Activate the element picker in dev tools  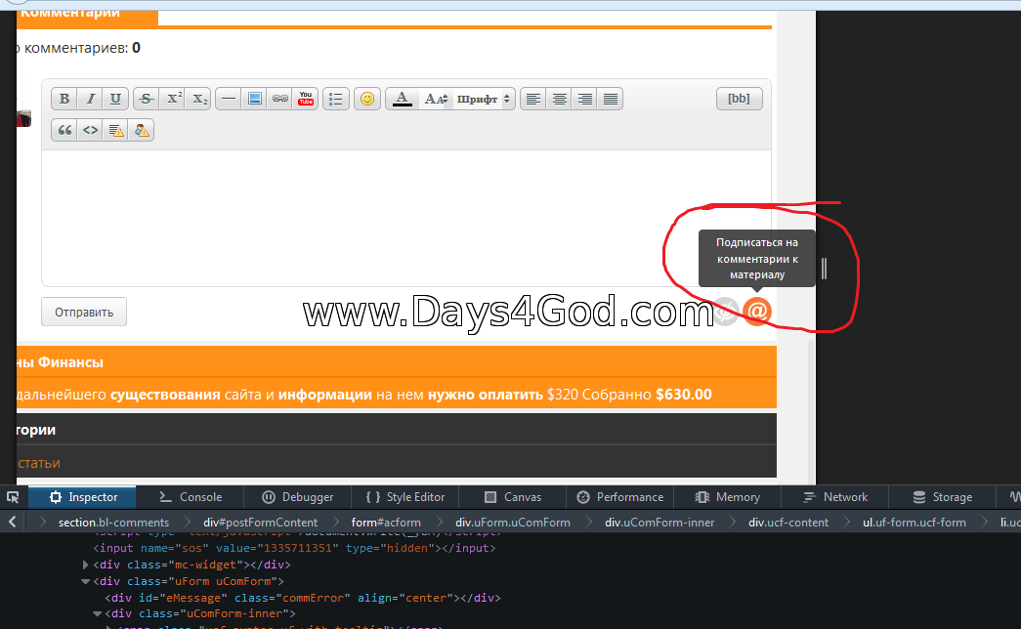pos(13,497)
